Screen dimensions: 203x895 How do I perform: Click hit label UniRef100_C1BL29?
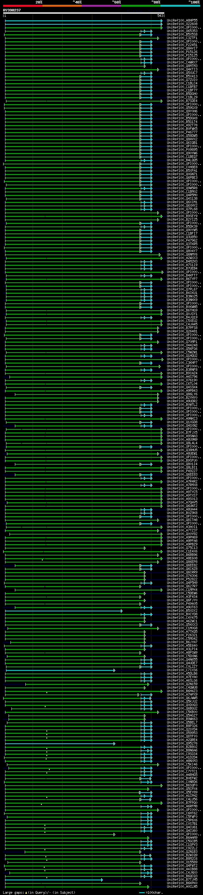tap(182, 97)
